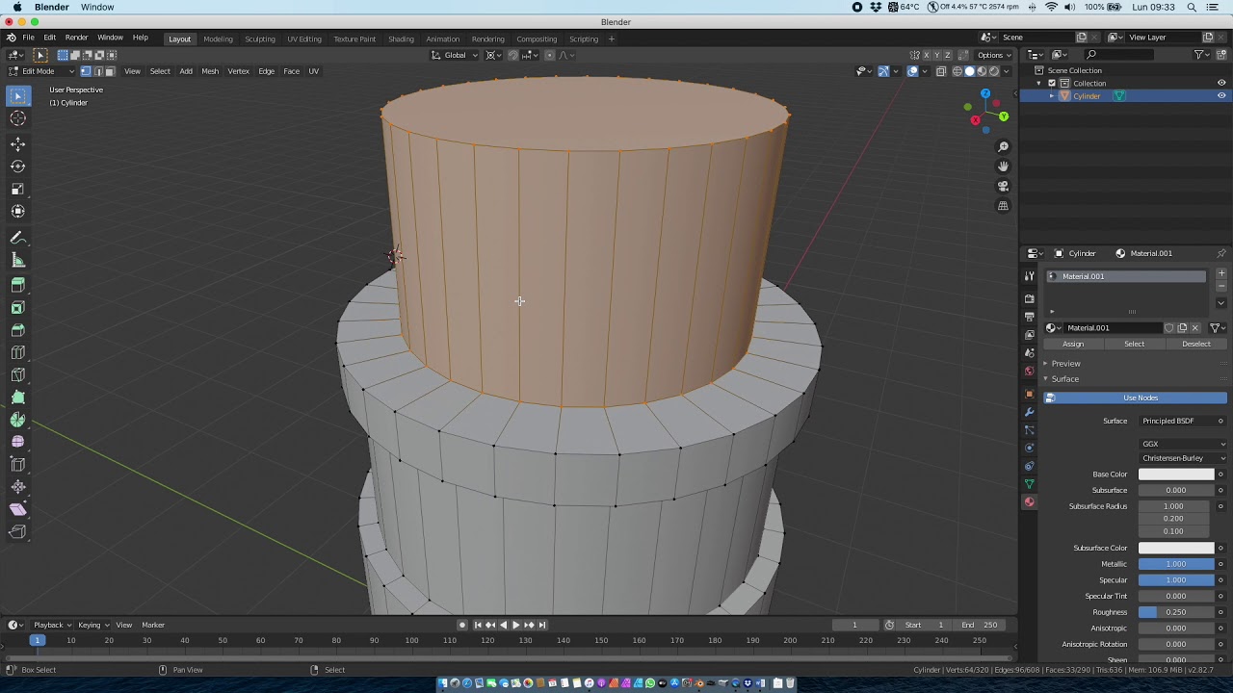
Task: Select the Rotate tool
Action: tap(17, 167)
